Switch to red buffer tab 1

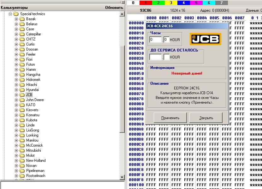pyautogui.click(x=146, y=3)
